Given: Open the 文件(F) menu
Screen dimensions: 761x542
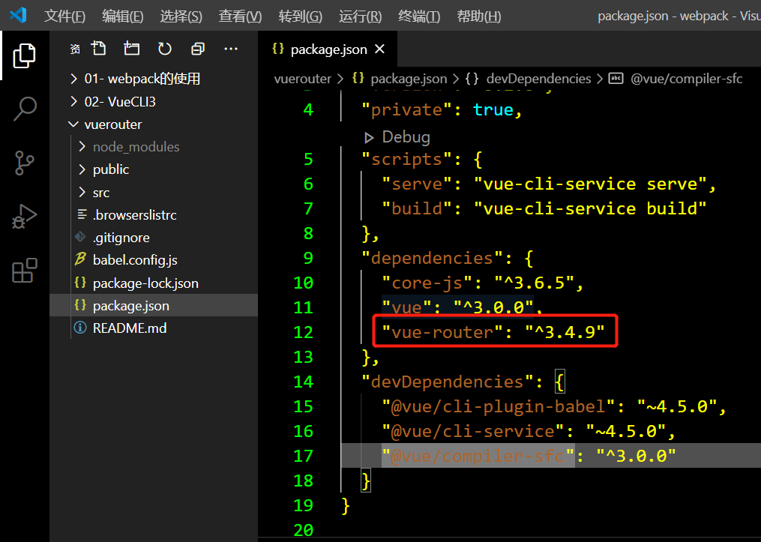Looking at the screenshot, I should tap(64, 16).
